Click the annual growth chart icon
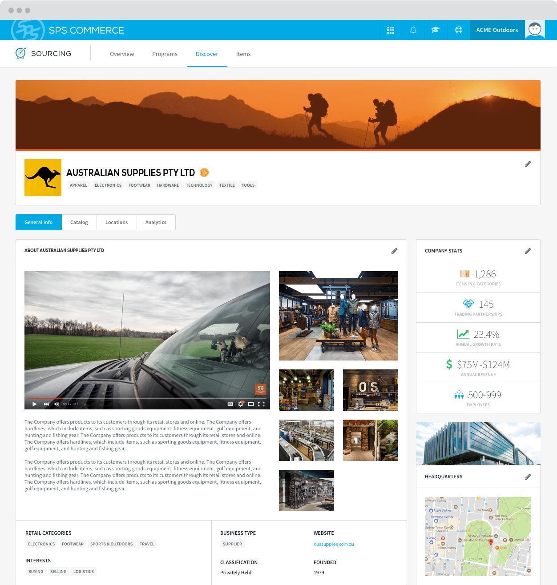This screenshot has width=557, height=585. pos(463,334)
